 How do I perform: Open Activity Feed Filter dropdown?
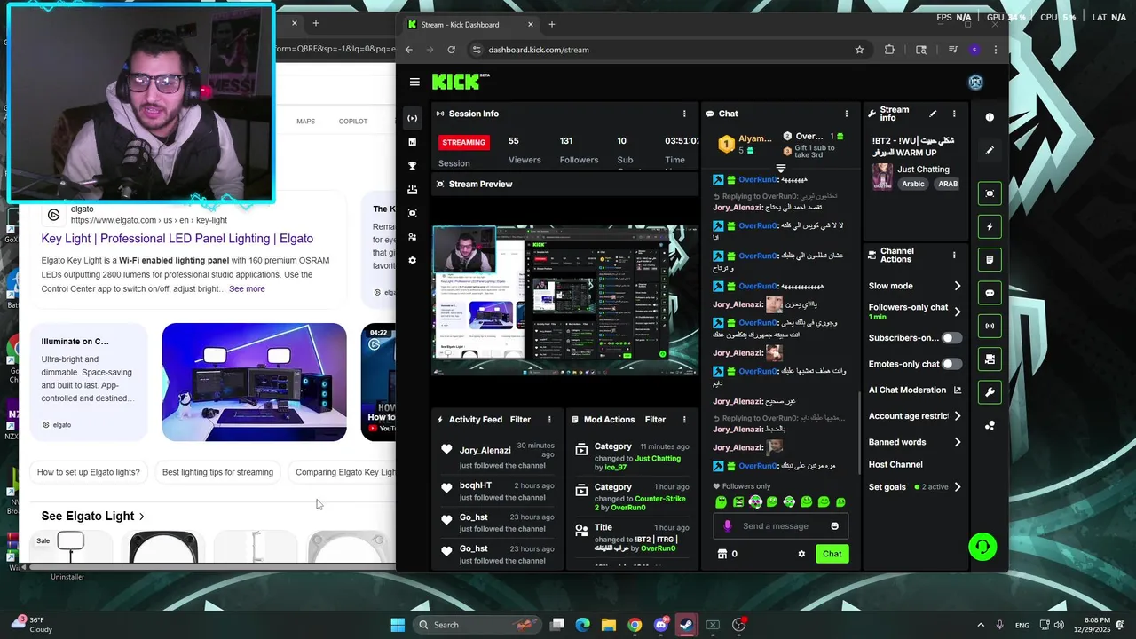(x=520, y=420)
